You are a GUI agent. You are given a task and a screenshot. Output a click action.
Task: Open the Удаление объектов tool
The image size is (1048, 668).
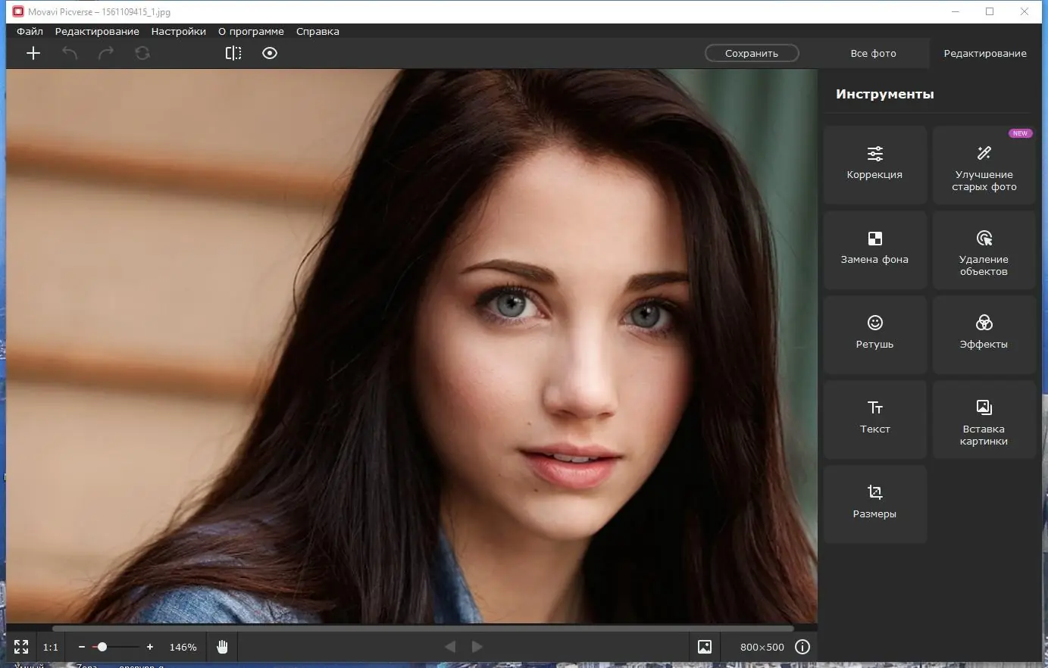coord(984,251)
